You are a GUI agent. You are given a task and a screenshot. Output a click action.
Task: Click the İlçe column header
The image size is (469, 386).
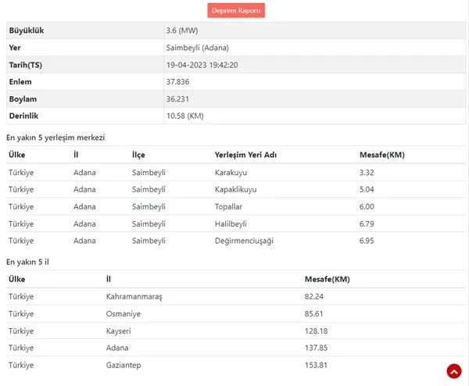tap(138, 155)
